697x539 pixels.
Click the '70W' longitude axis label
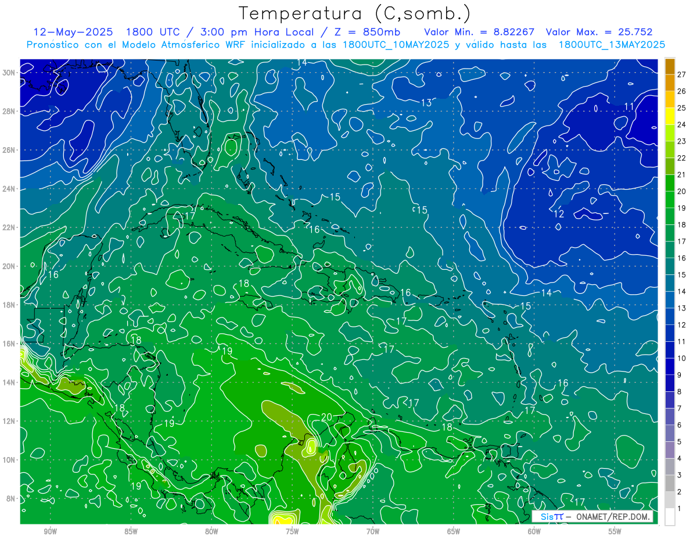point(373,531)
